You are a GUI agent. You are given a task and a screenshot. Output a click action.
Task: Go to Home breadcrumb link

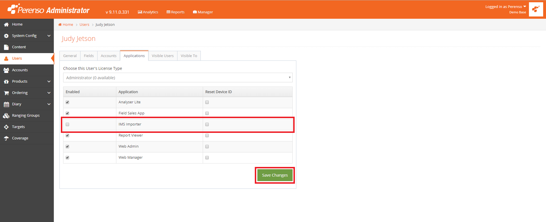[x=68, y=25]
